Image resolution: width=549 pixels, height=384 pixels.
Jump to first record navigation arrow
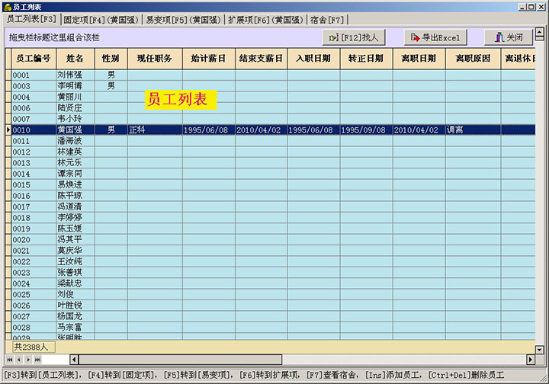tap(10, 359)
